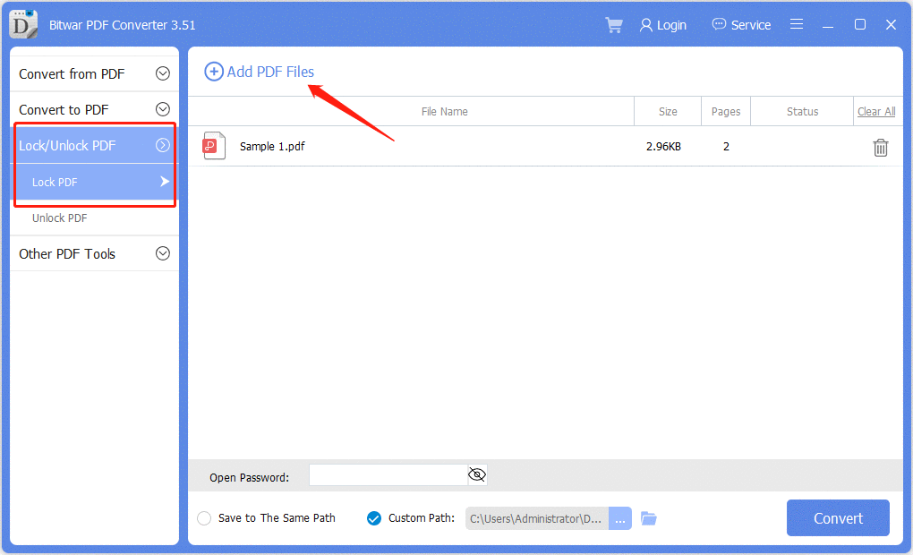Toggle password visibility eye icon

point(477,475)
